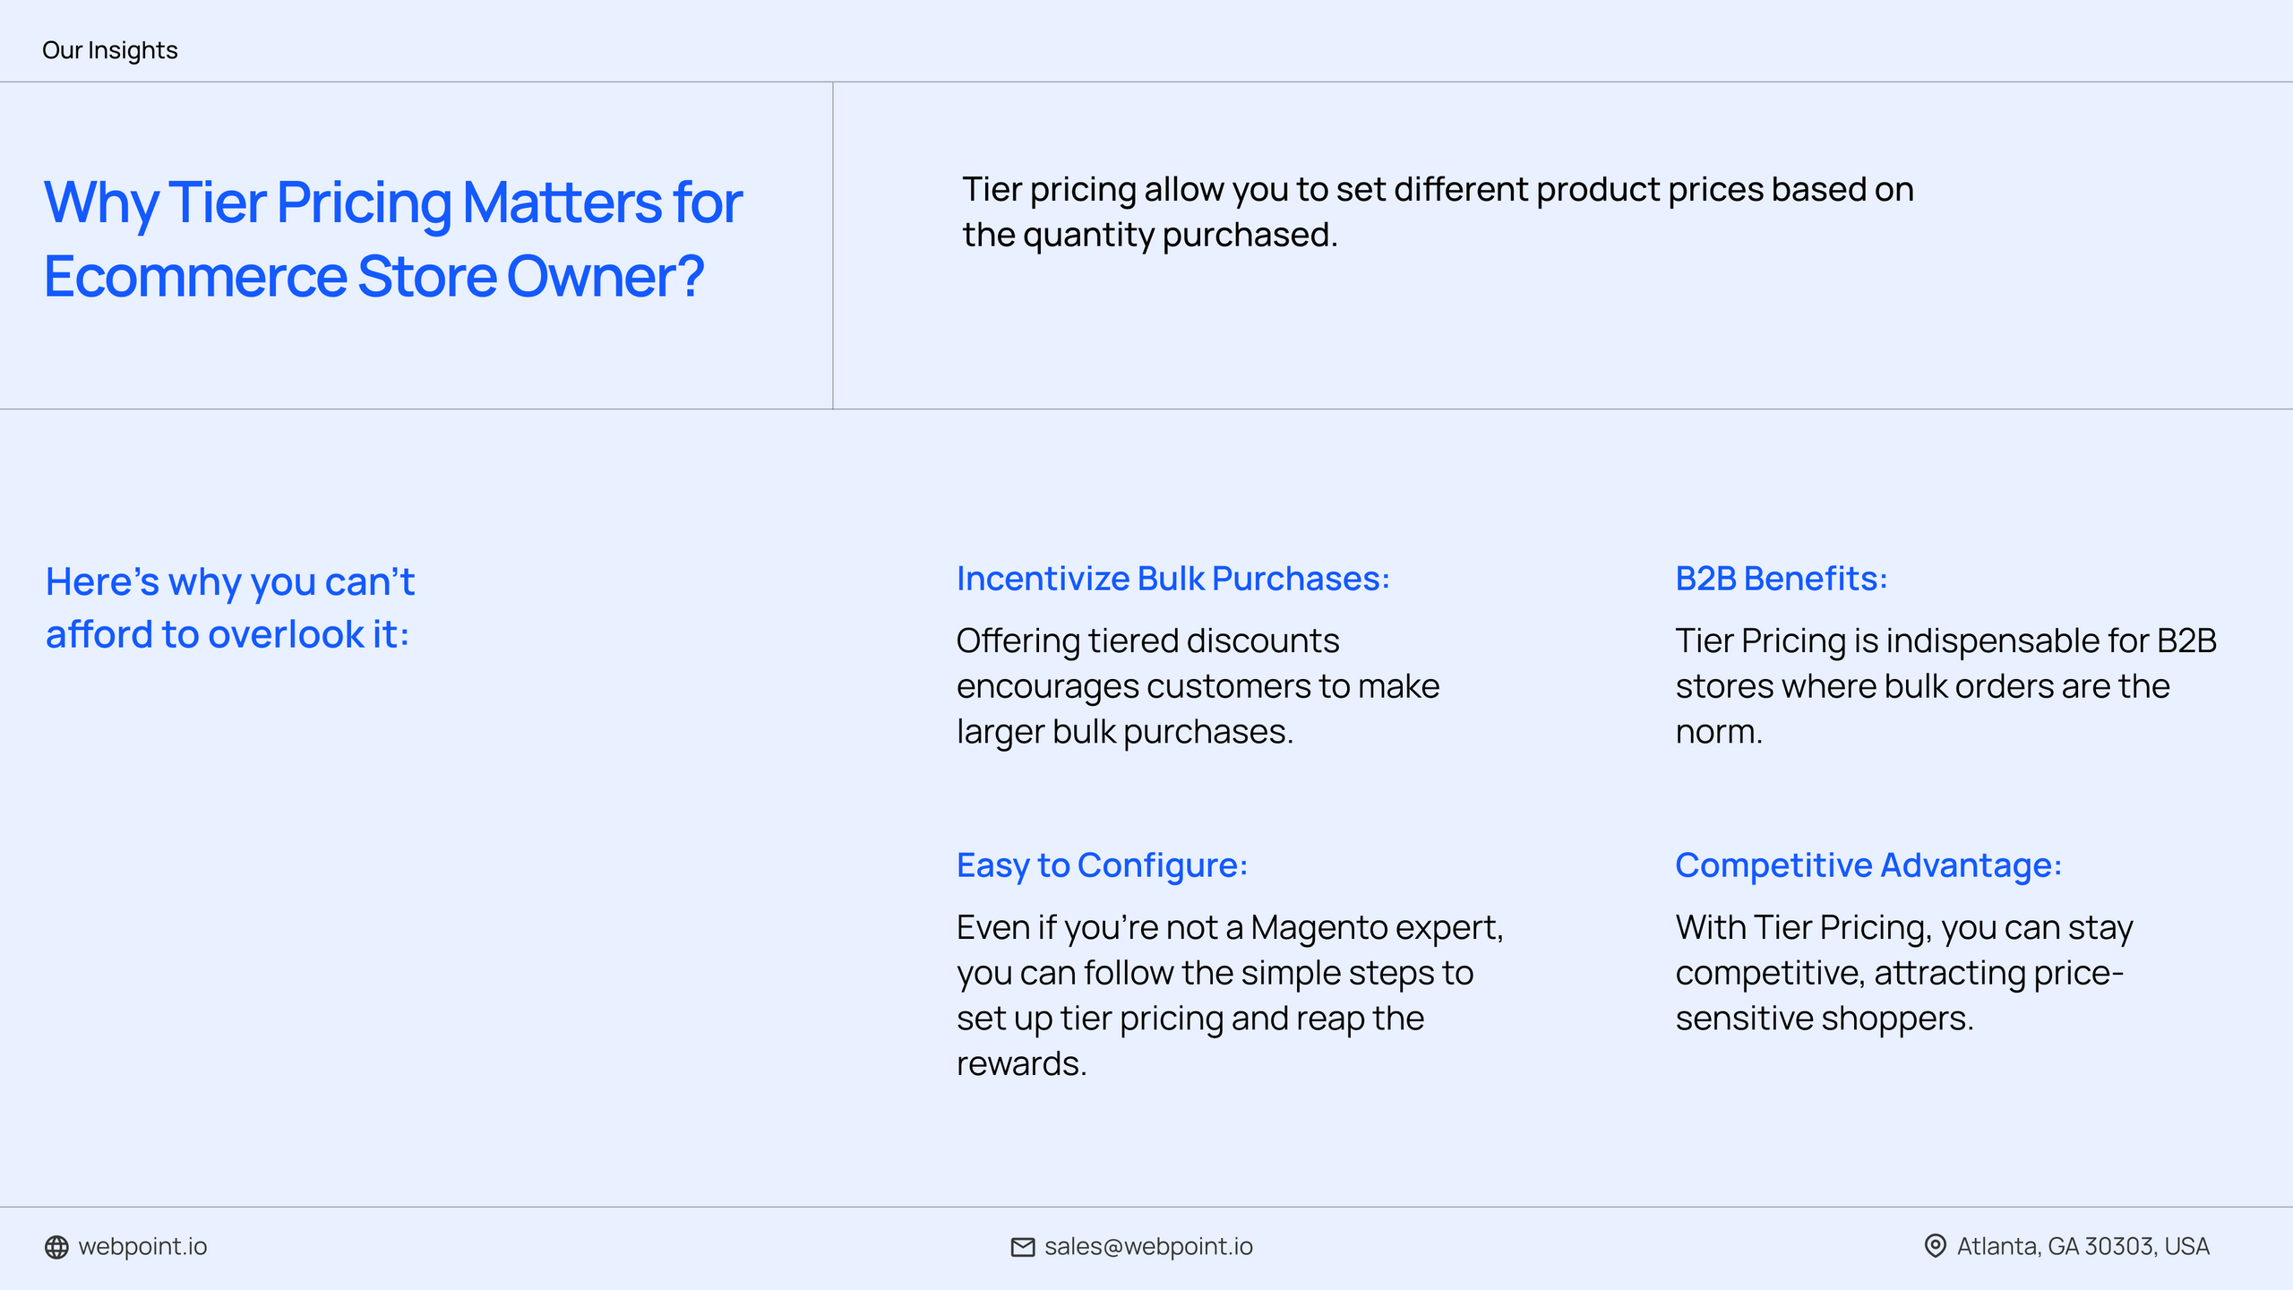
Task: Click the envelope mail icon in footer
Action: click(1022, 1247)
